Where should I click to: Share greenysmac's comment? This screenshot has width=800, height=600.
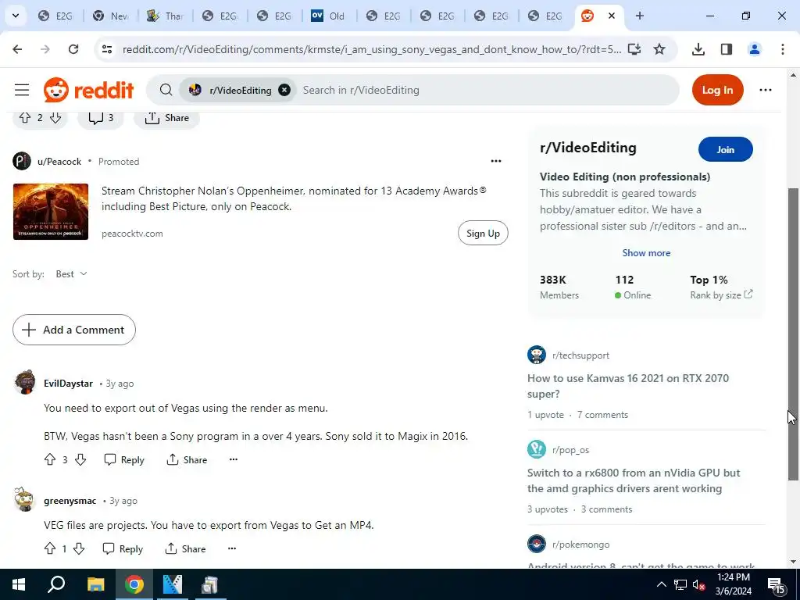[185, 548]
